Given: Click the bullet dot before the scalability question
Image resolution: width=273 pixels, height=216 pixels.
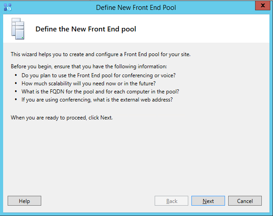Looking at the screenshot, I should 17,84.
